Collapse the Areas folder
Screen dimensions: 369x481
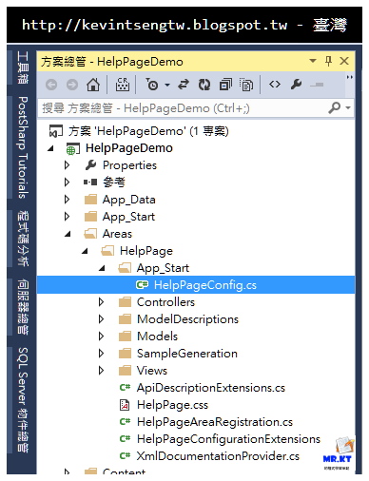pyautogui.click(x=68, y=234)
